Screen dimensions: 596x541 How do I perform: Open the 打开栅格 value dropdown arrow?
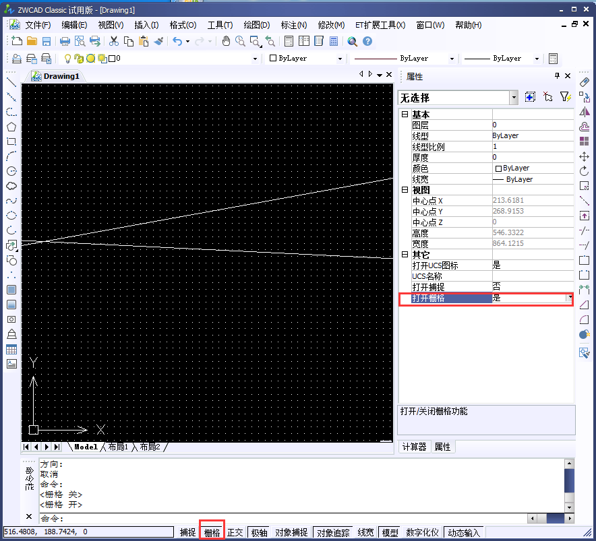(568, 298)
